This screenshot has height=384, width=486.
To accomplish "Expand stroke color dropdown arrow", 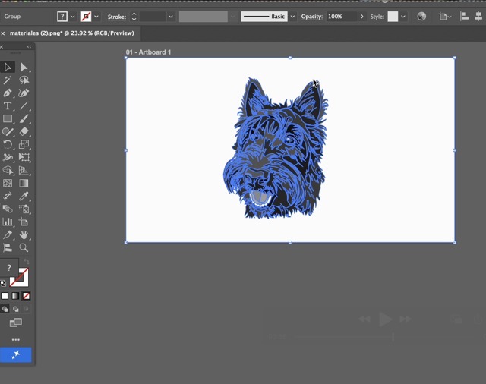I will click(96, 17).
